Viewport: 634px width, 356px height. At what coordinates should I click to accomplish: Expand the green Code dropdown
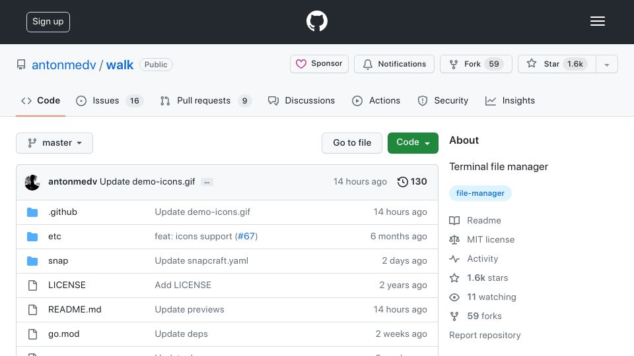point(413,143)
